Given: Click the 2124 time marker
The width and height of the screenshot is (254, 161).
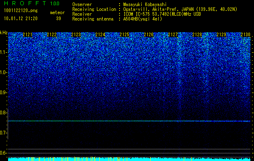Looking at the screenshot, I should (100, 35).
